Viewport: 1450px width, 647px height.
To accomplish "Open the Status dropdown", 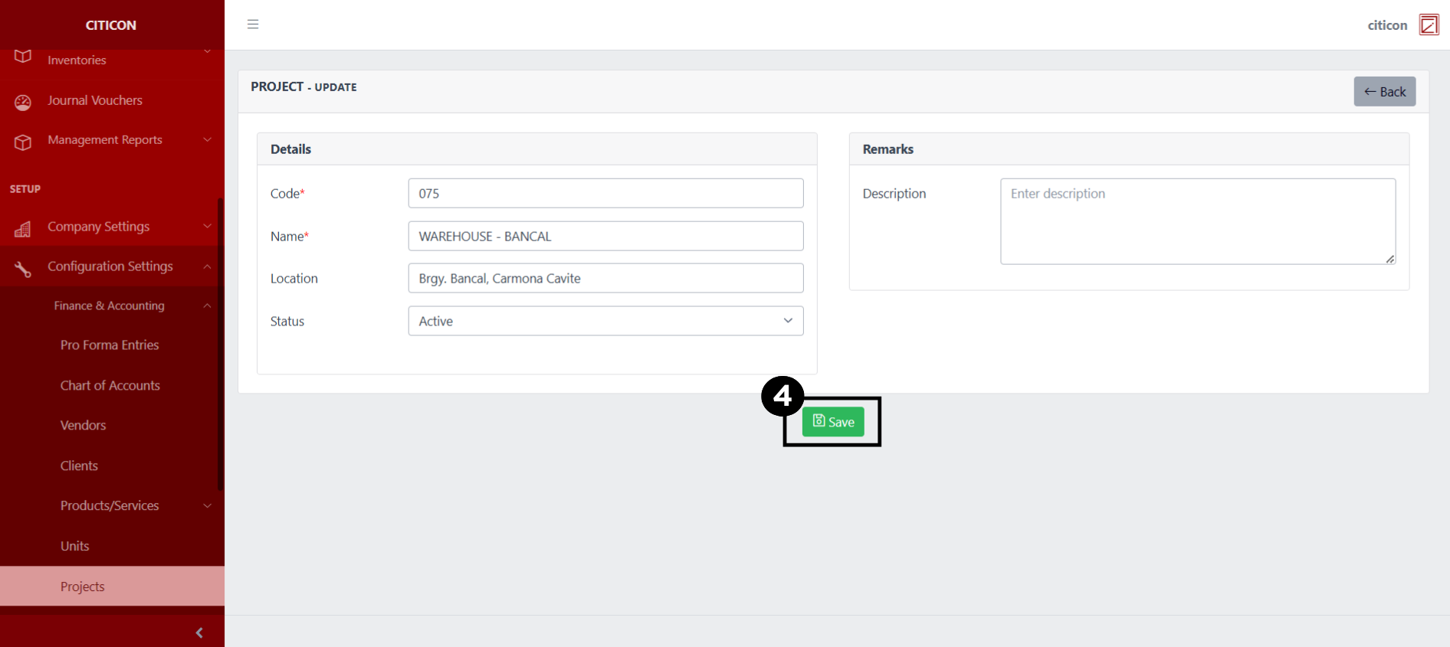I will (x=605, y=321).
